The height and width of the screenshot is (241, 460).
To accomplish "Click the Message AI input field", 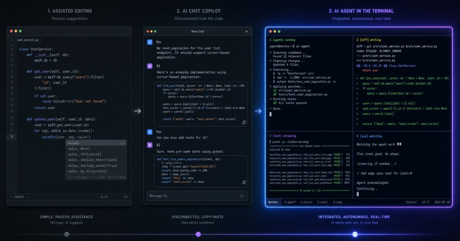I will 197,195.
